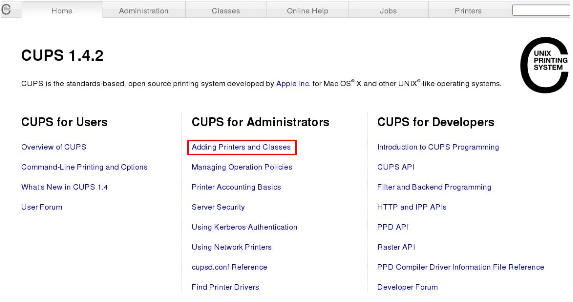Follow the Apple Inc. link
Screen dimensions: 573x302
tap(293, 84)
